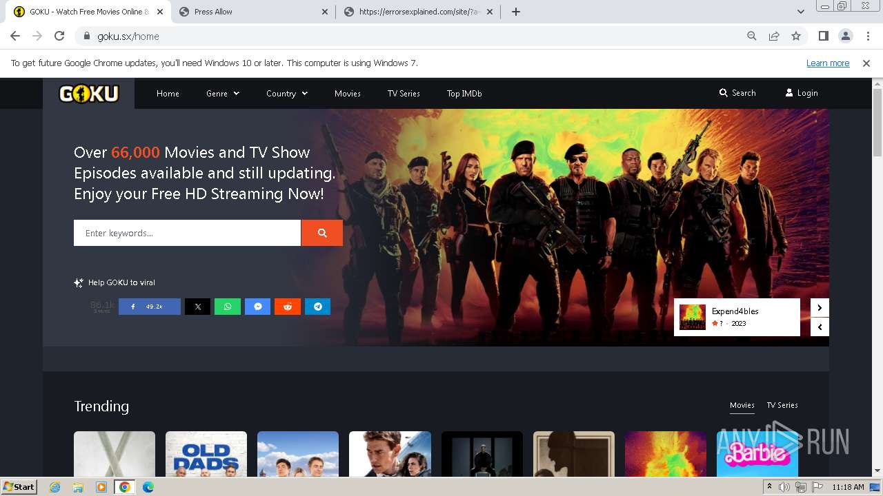Switch to the Press Allow browser tab
Viewport: 883px width, 496px height.
pyautogui.click(x=253, y=12)
